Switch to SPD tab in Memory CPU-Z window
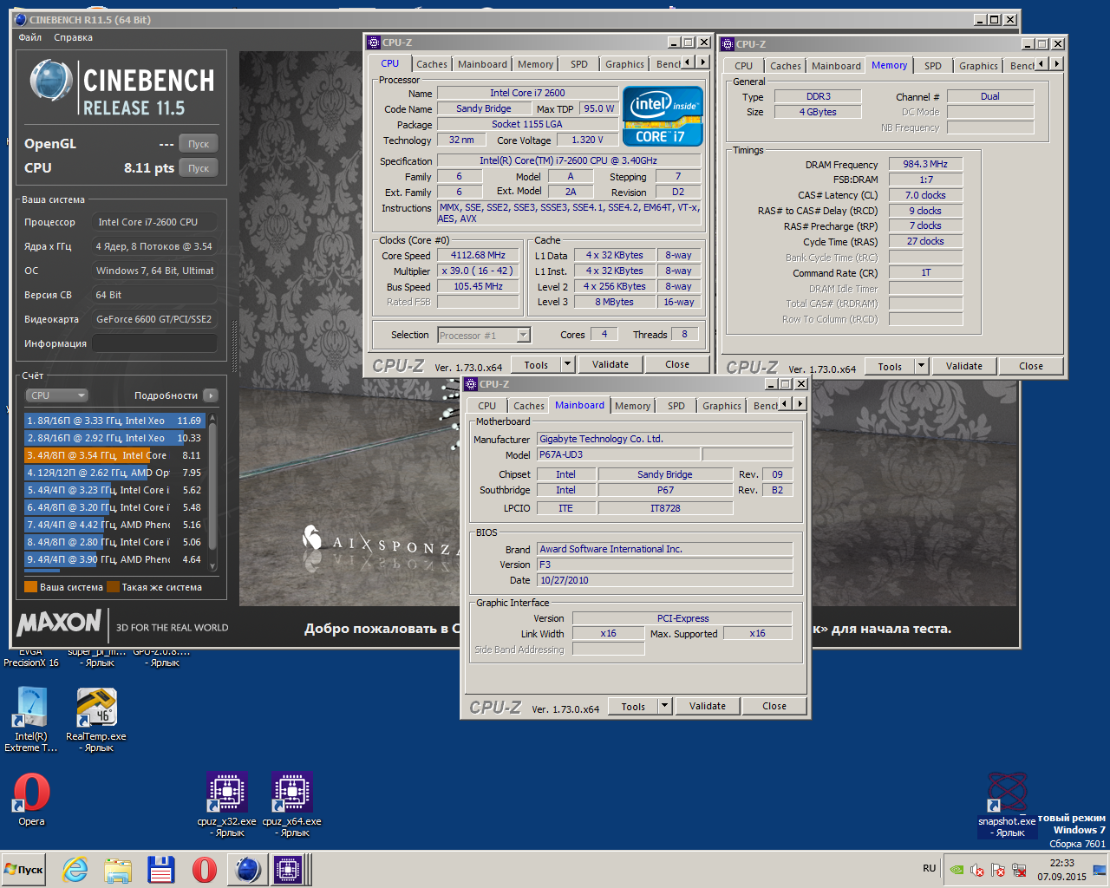The width and height of the screenshot is (1110, 888). point(932,66)
